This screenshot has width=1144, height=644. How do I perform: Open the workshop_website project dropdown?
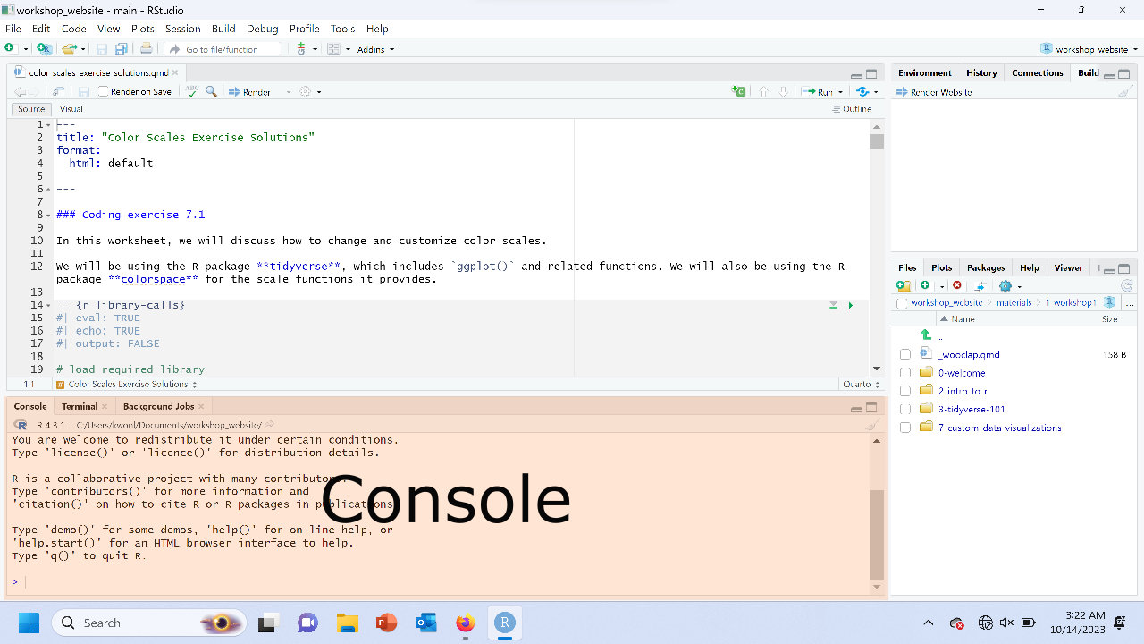pos(1089,49)
